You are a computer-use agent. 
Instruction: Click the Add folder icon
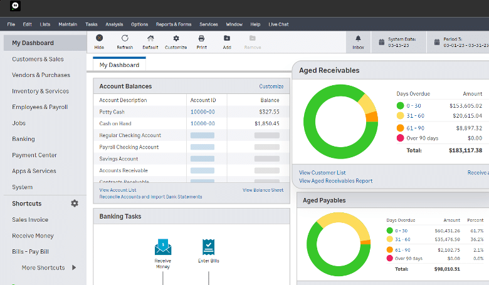click(226, 39)
